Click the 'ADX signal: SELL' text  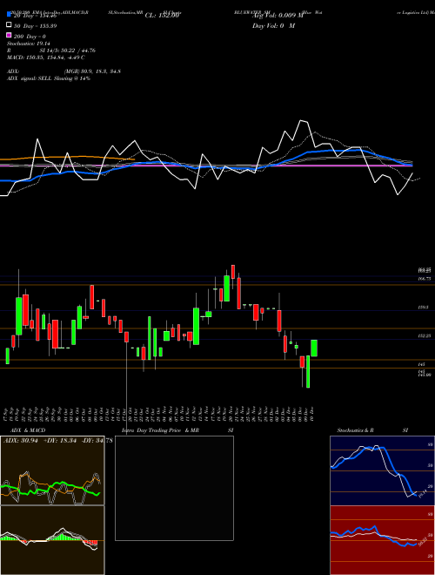[30, 78]
